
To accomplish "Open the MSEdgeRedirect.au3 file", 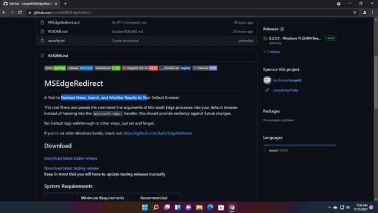I will pyautogui.click(x=64, y=22).
